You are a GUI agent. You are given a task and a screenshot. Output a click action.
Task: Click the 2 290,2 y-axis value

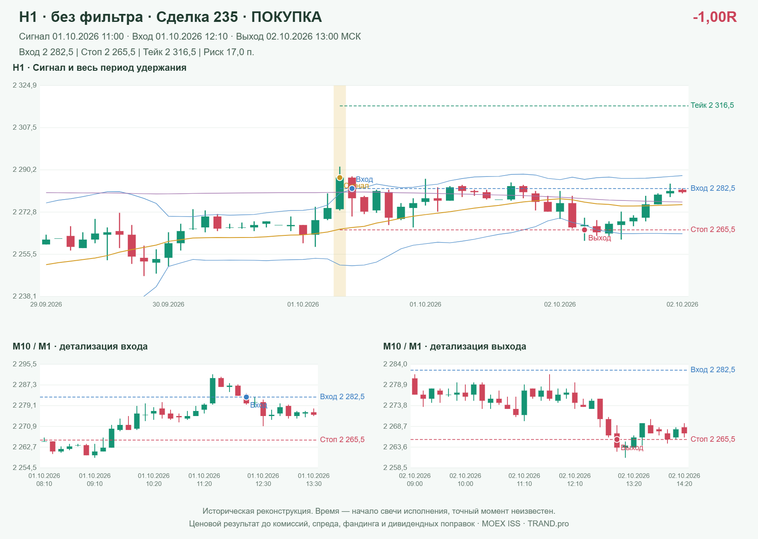[24, 170]
